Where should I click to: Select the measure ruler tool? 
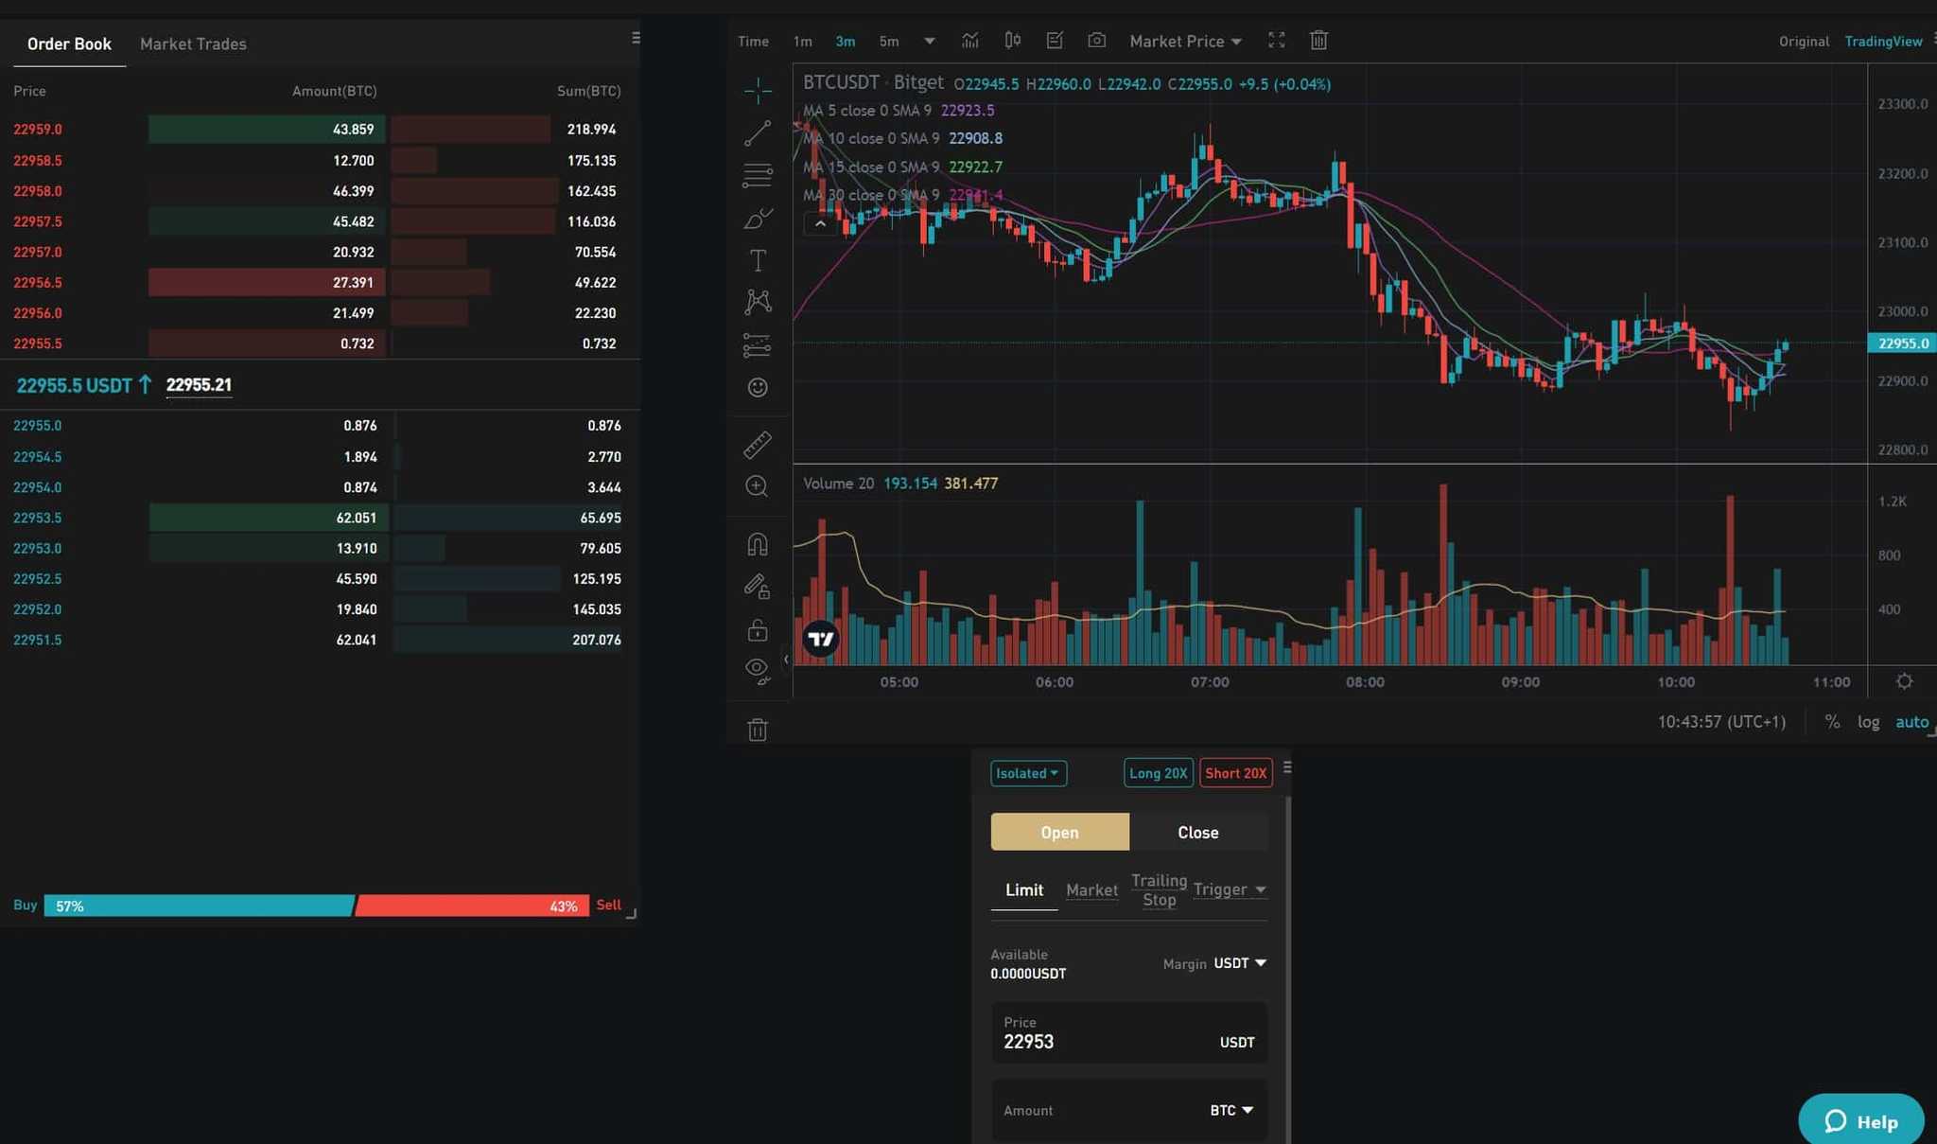[x=757, y=445]
